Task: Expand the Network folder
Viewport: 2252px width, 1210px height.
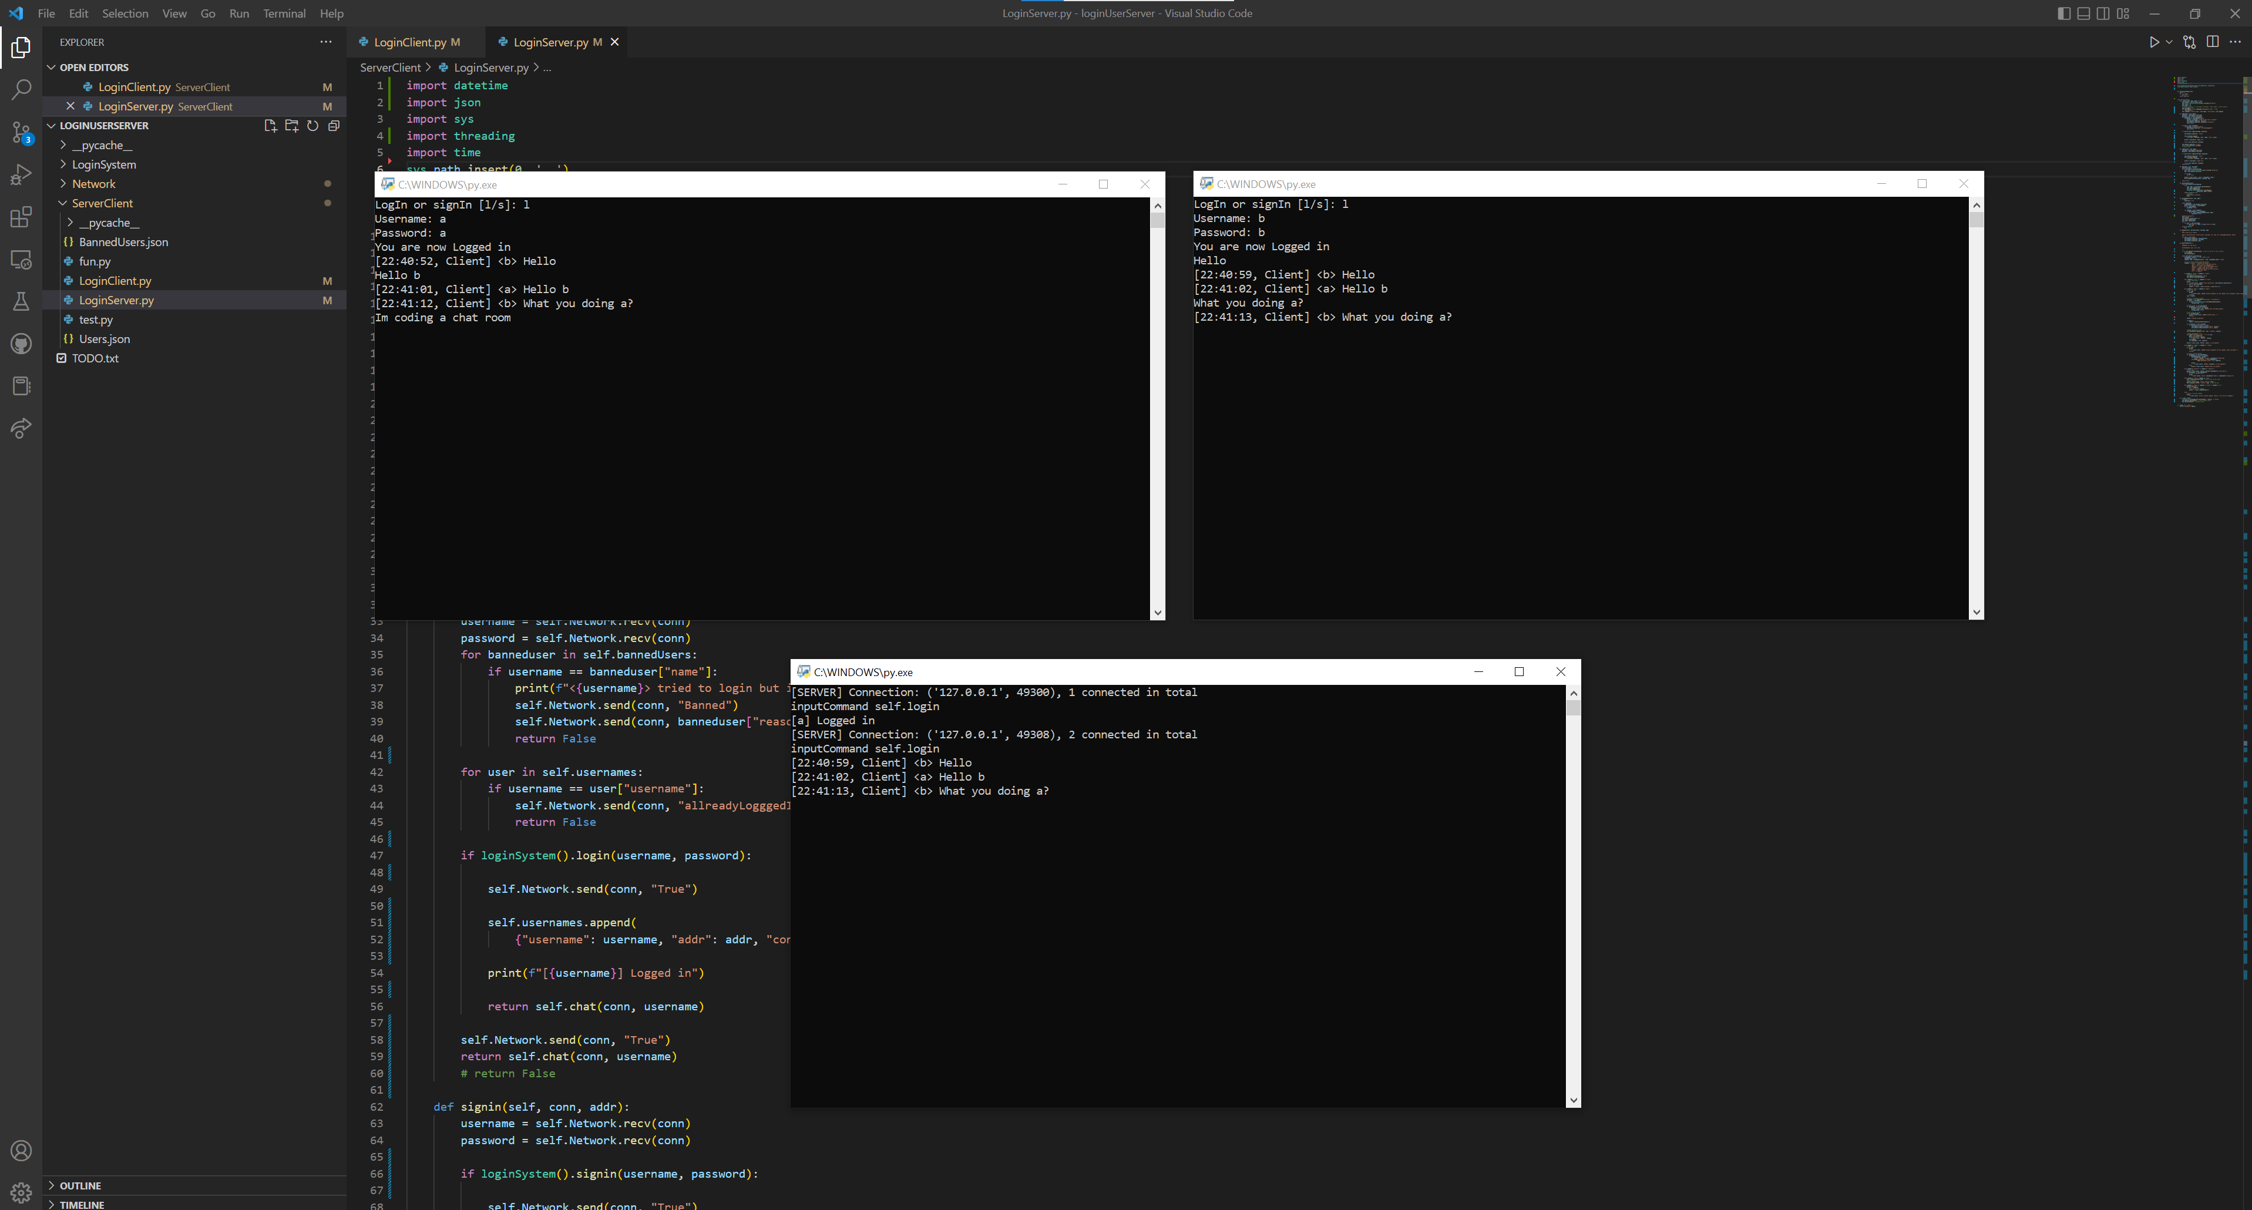Action: pos(93,184)
